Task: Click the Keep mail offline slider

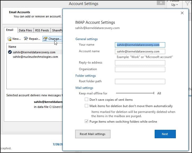Action: point(135,93)
